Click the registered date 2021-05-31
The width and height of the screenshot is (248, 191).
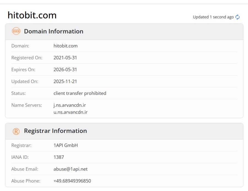(x=65, y=58)
